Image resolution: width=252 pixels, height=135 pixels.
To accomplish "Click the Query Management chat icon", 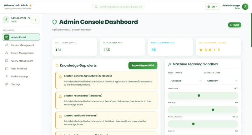I will coord(7,61).
